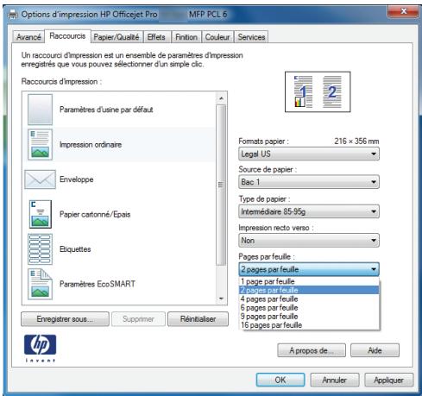Image resolution: width=422 pixels, height=396 pixels.
Task: Select 4 pages par feuille
Action: (309, 299)
